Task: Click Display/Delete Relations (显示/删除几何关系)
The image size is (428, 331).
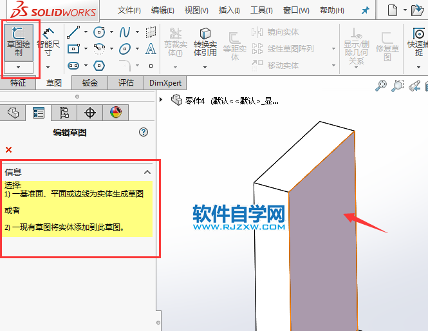Action: (x=356, y=46)
